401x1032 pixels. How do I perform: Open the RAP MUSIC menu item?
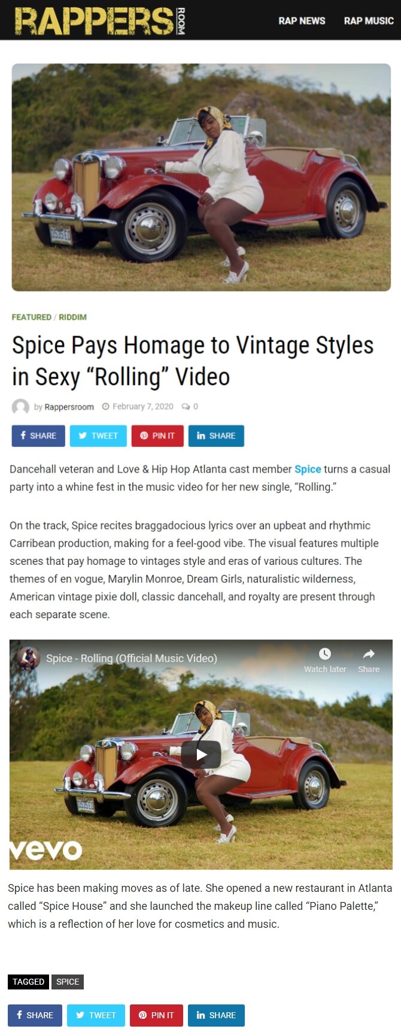[369, 21]
